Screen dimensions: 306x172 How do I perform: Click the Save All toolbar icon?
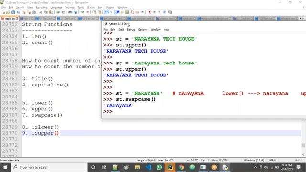(18, 12)
